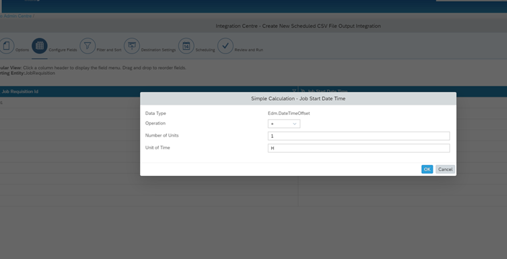This screenshot has height=259, width=507.
Task: Click the Simple Calculation dialog title
Action: 298,99
